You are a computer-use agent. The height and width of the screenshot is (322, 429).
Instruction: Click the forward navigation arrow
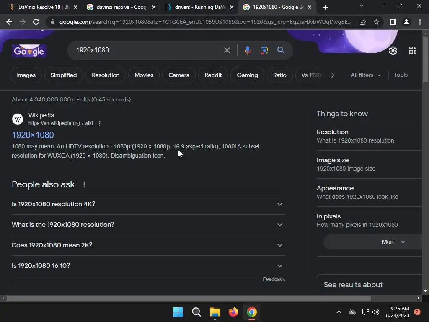pyautogui.click(x=23, y=22)
